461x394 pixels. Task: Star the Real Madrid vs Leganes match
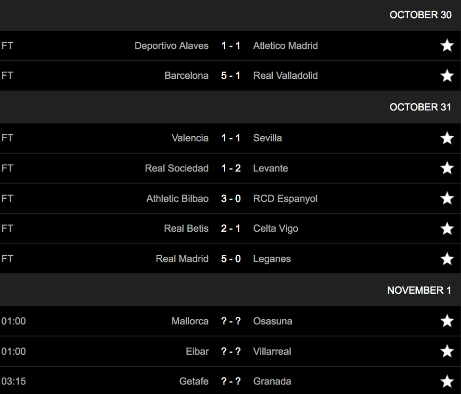[x=447, y=259]
